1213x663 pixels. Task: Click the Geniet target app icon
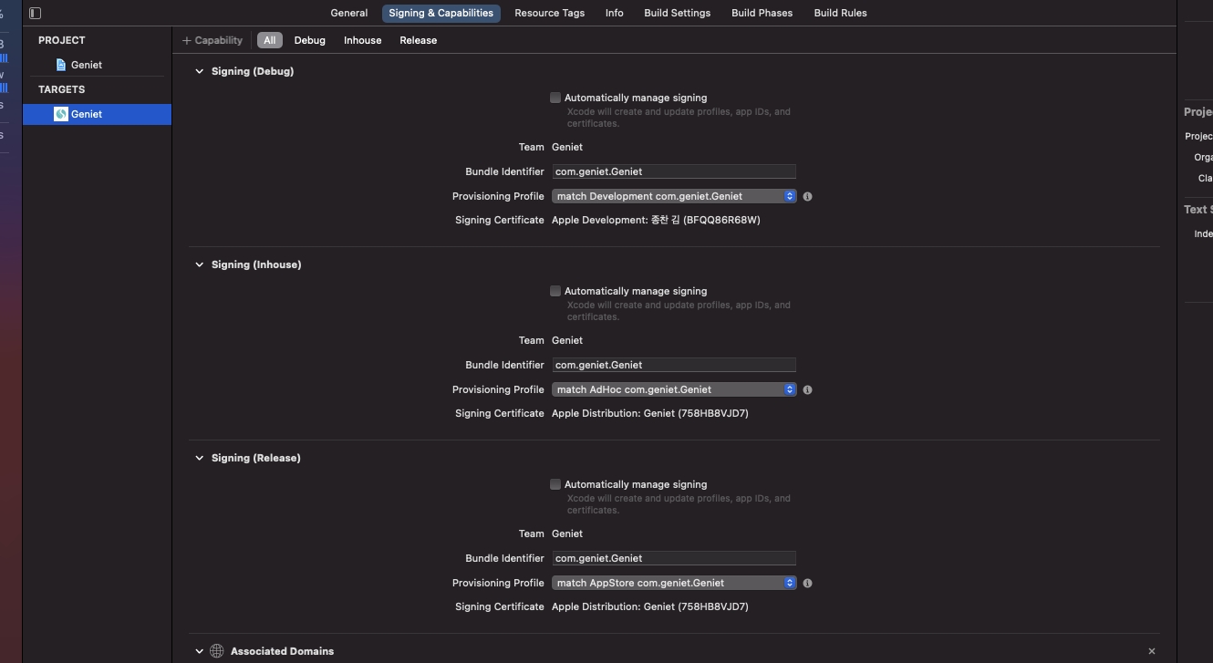61,114
